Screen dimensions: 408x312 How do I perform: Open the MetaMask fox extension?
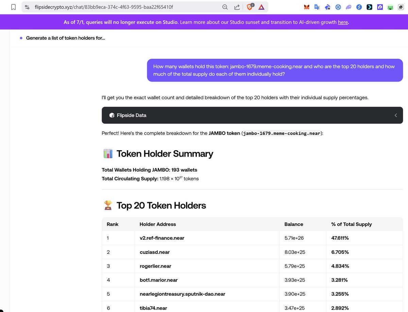point(306,7)
